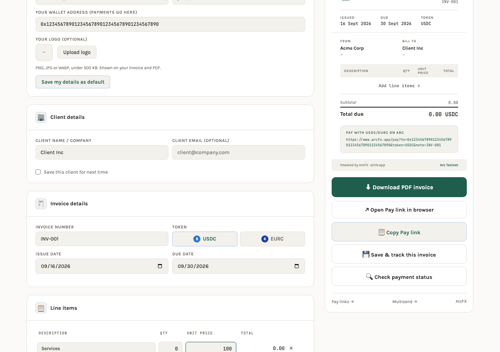The image size is (500, 352).
Task: Open the due date calendar picker icon
Action: 296,266
